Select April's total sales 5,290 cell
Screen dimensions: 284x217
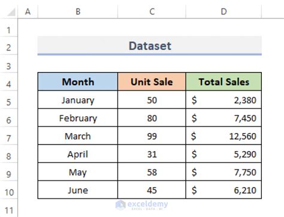tap(223, 154)
